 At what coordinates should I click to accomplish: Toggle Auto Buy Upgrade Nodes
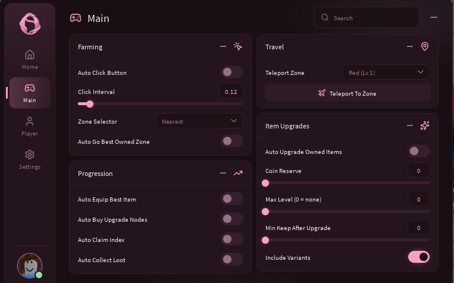pyautogui.click(x=232, y=219)
